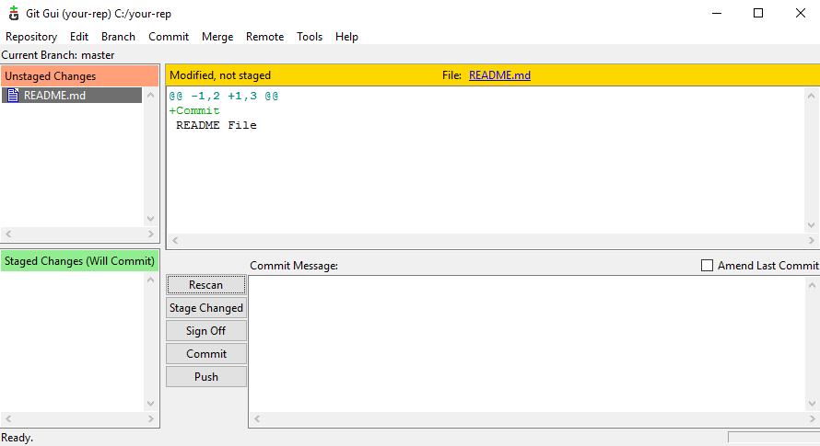Enable the Amend Last Commit checkbox
This screenshot has width=820, height=446.
(x=707, y=266)
